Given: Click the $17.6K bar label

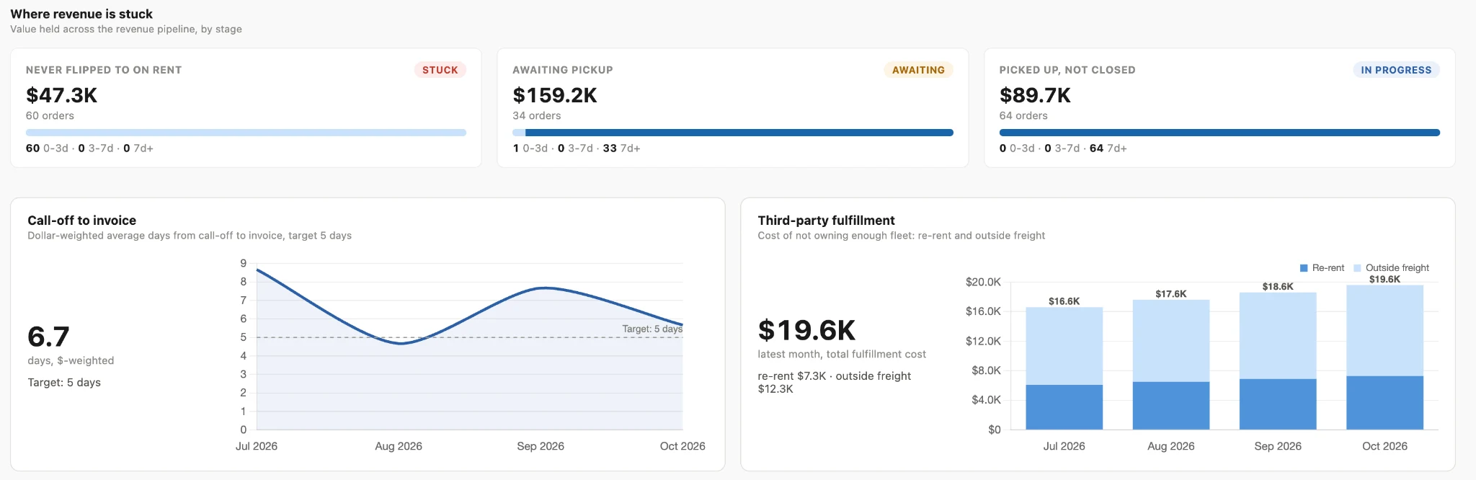Looking at the screenshot, I should [x=1171, y=294].
